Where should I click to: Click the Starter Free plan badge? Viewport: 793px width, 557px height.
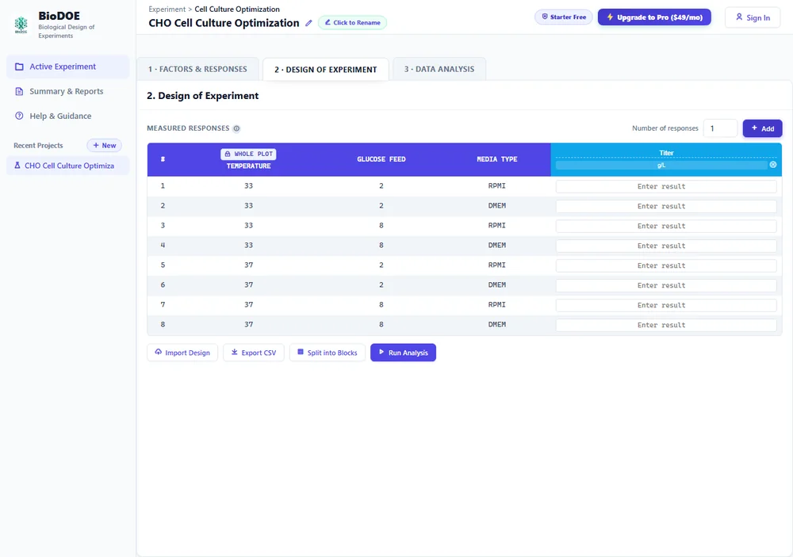(x=564, y=17)
